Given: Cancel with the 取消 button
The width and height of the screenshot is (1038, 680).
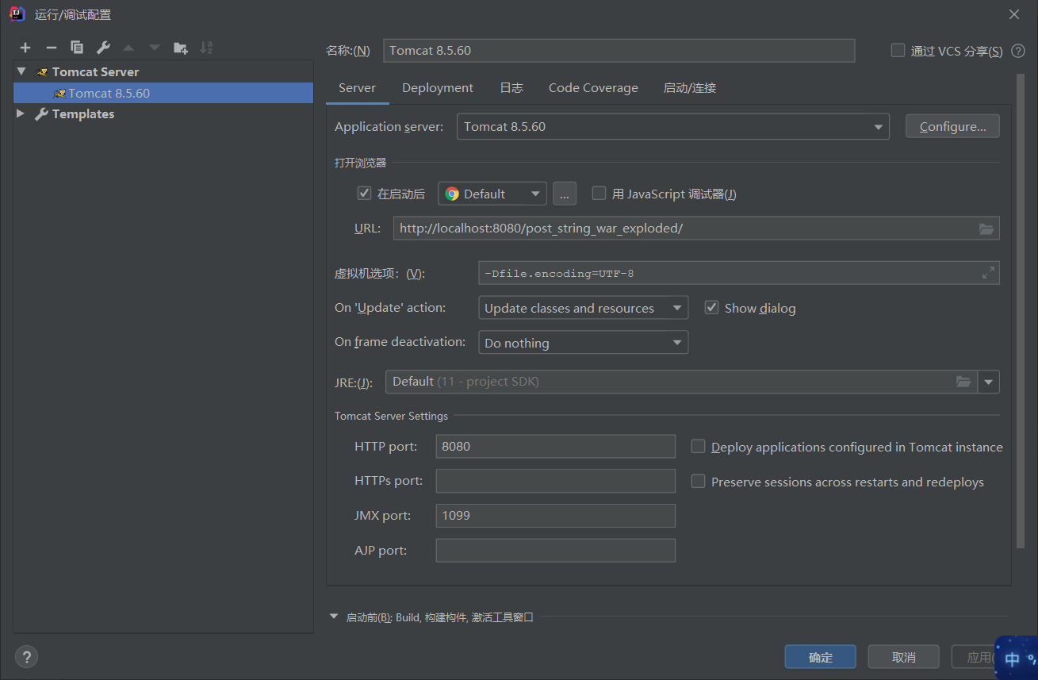Looking at the screenshot, I should click(904, 657).
